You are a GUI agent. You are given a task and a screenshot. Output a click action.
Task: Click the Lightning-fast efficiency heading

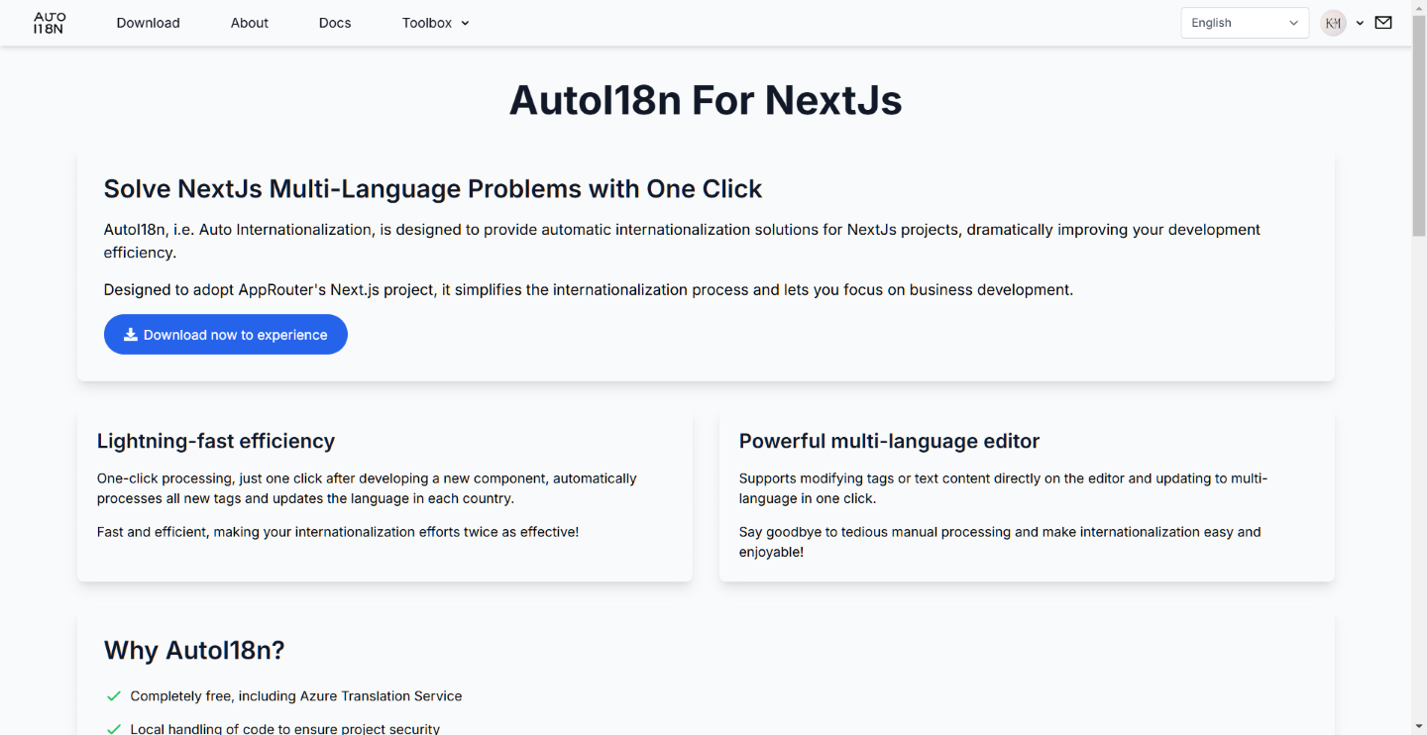coord(216,441)
